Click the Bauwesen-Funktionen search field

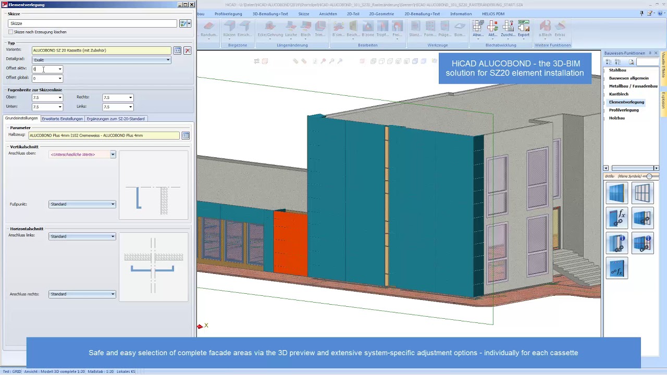coord(647,62)
